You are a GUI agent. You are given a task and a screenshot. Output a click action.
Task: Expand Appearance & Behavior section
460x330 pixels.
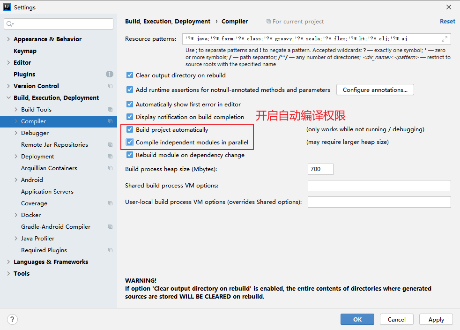[x=8, y=39]
